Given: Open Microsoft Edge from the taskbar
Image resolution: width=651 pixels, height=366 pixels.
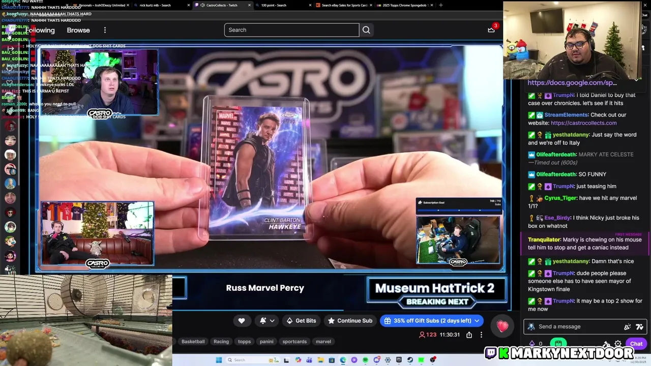Looking at the screenshot, I should (x=343, y=360).
